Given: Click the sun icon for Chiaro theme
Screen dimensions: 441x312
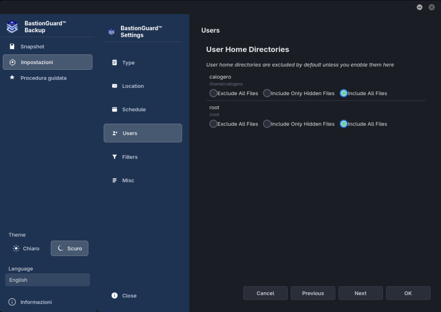Looking at the screenshot, I should coord(16,248).
